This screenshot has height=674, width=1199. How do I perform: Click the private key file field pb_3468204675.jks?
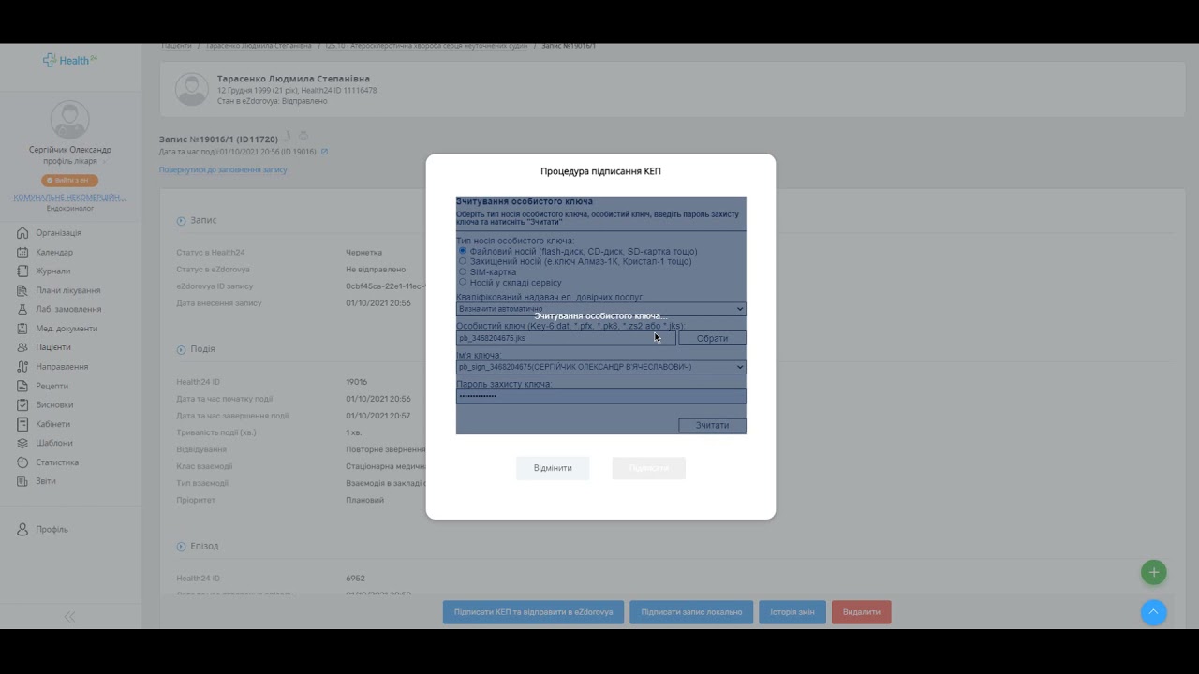(x=566, y=338)
